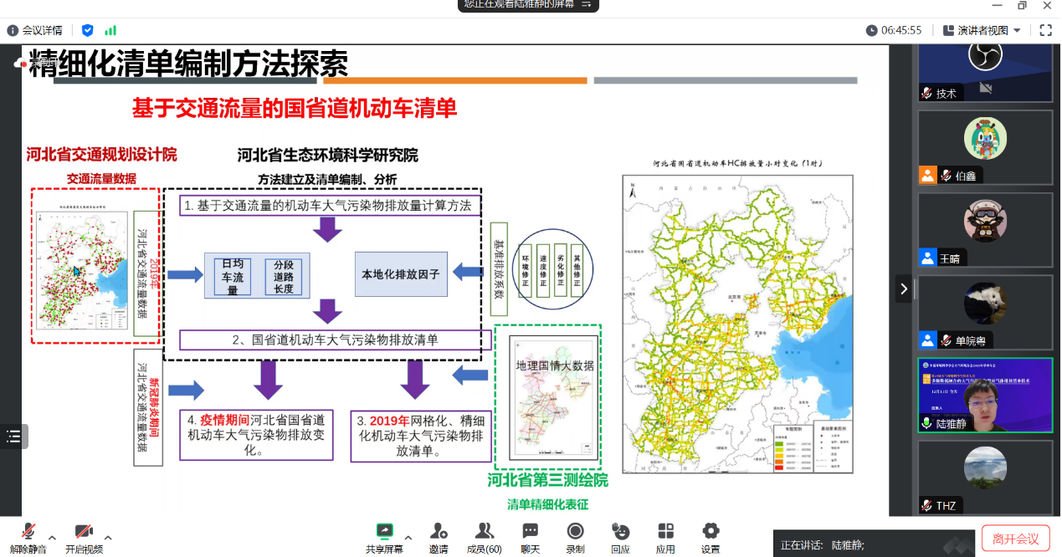Click muted mic icon beside 伯鑫
This screenshot has height=557, width=1062.
[x=946, y=176]
